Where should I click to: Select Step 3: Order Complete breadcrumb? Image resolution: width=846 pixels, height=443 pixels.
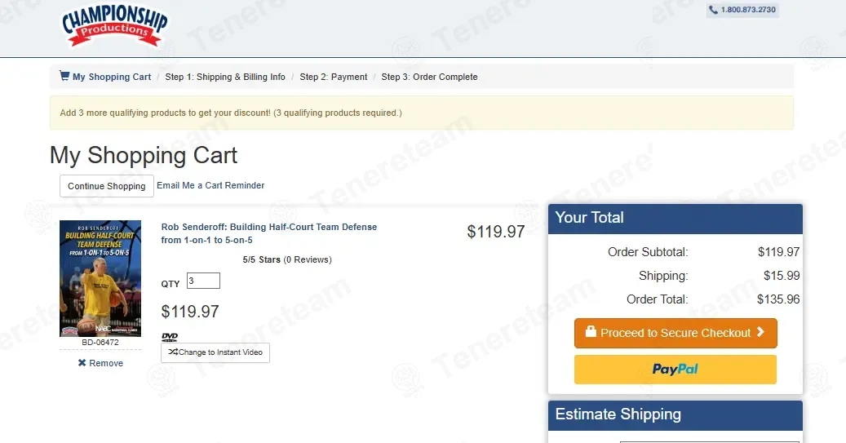point(429,77)
